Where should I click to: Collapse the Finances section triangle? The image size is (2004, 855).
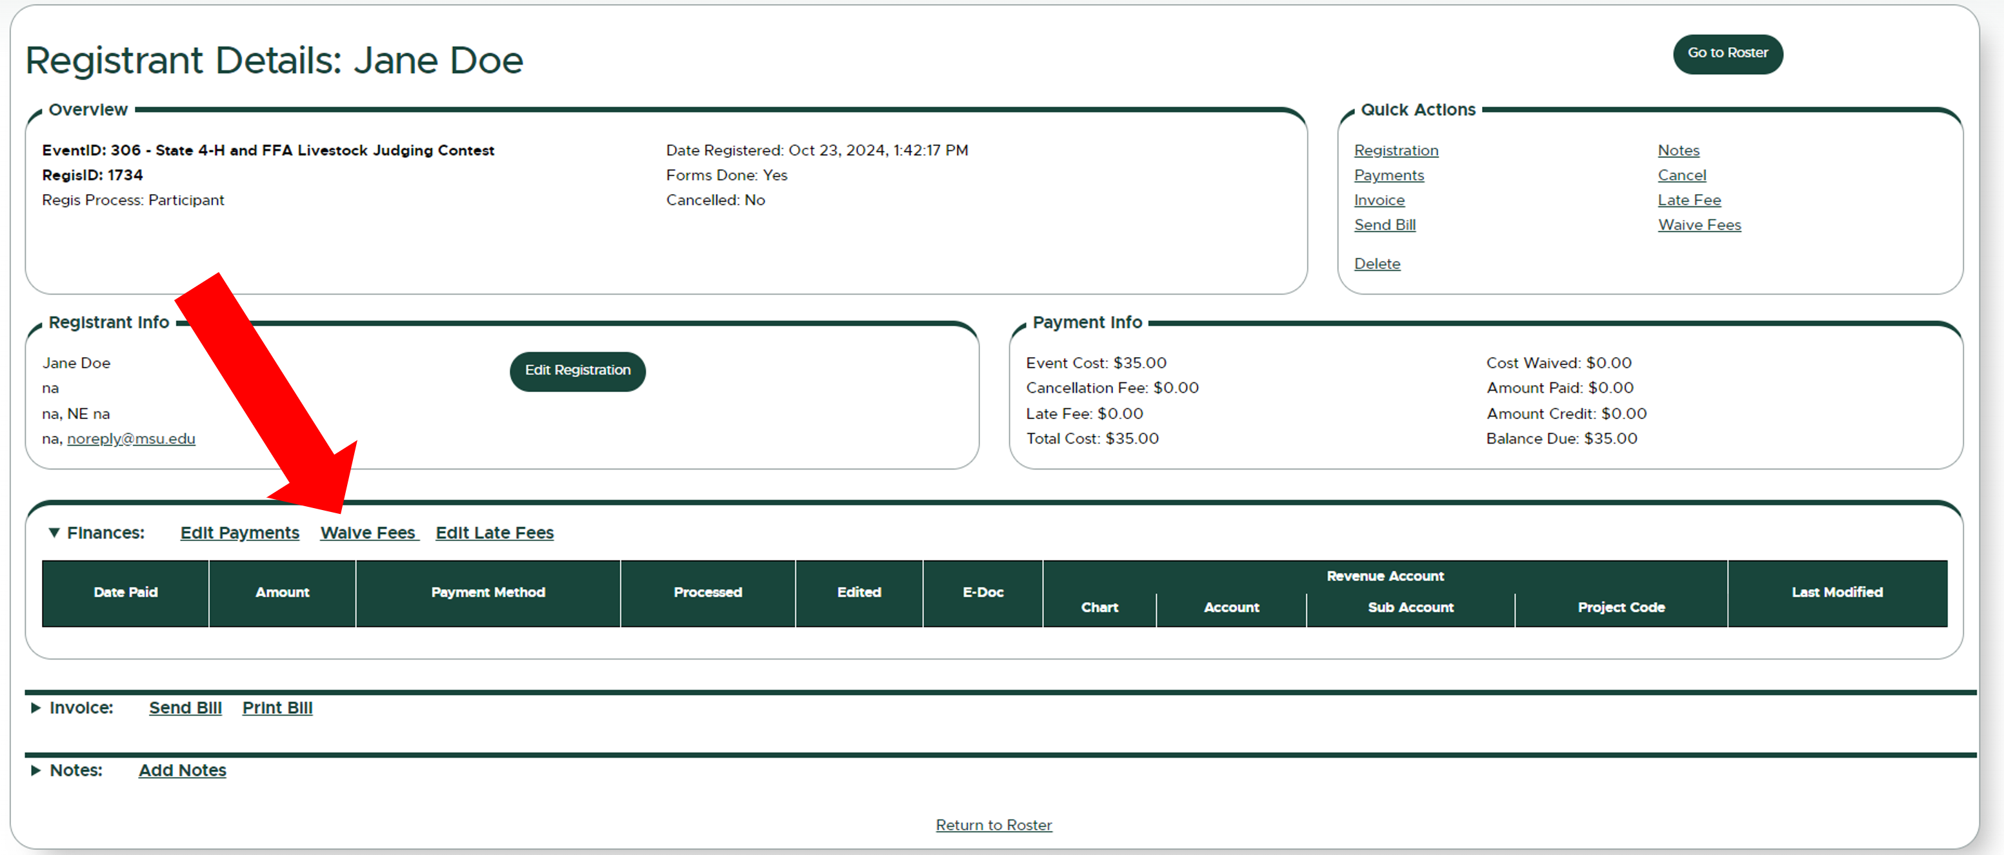[54, 533]
